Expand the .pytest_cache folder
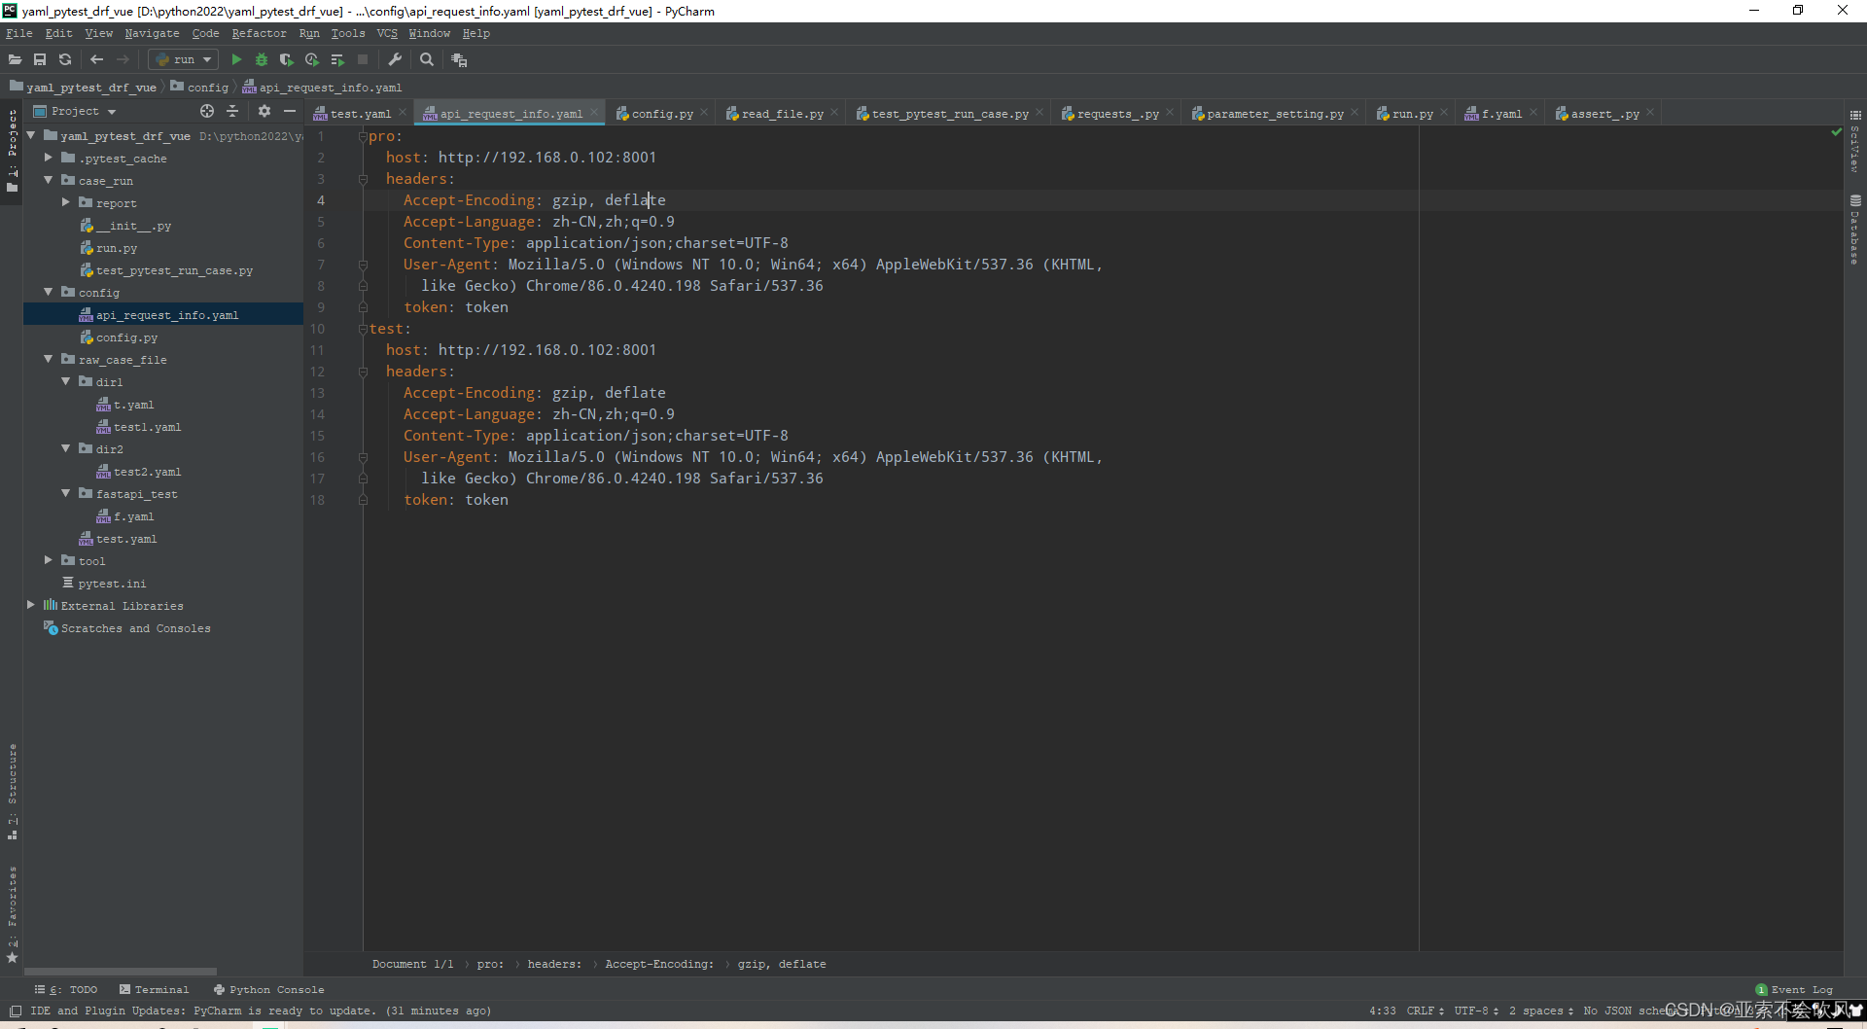The image size is (1867, 1029). (x=49, y=158)
